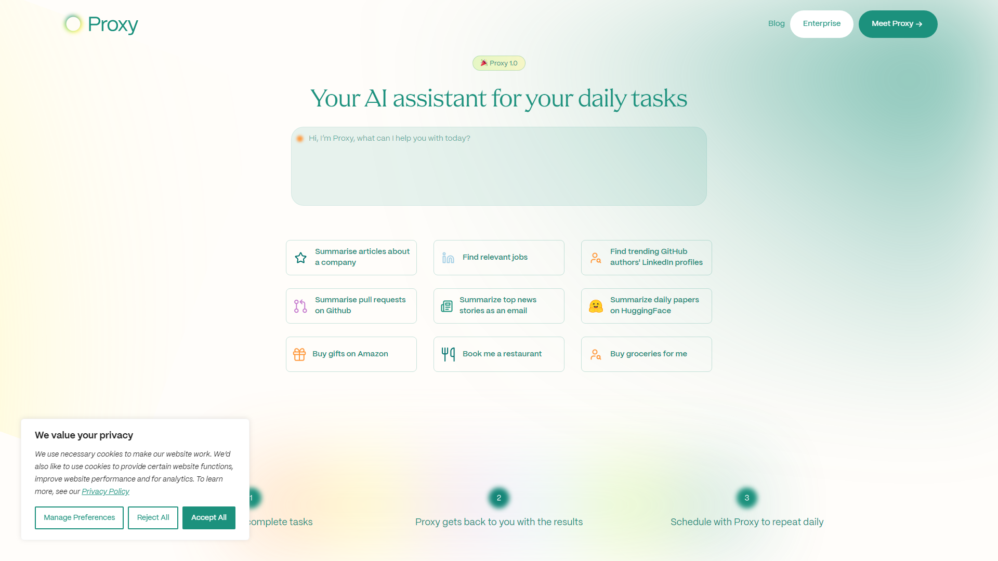The image size is (998, 561).
Task: Open Manage Preferences panel
Action: pyautogui.click(x=79, y=518)
